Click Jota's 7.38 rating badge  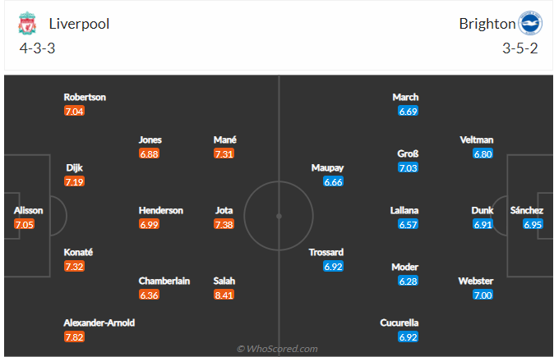pyautogui.click(x=225, y=224)
